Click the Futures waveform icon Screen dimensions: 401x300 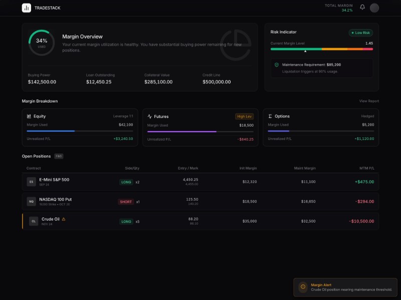pos(150,116)
